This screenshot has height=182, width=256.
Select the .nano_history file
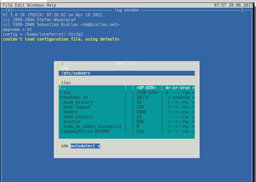92,117
